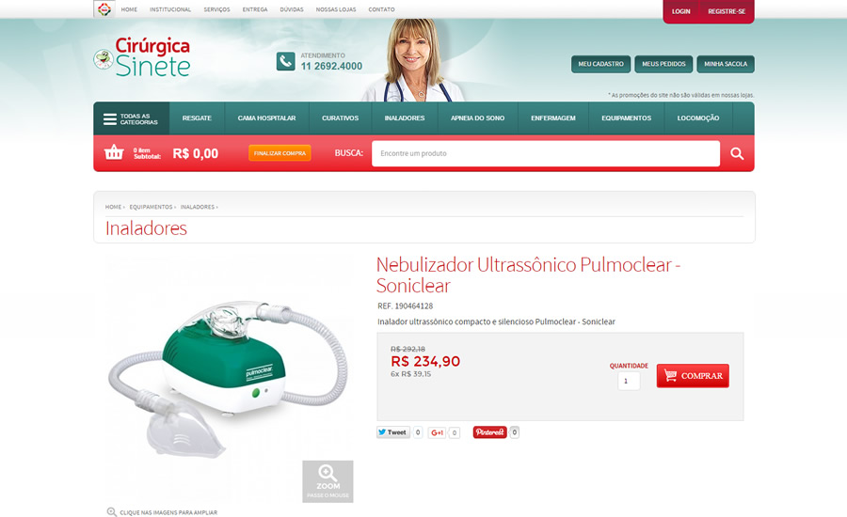Click the Registre-se link

coord(727,11)
